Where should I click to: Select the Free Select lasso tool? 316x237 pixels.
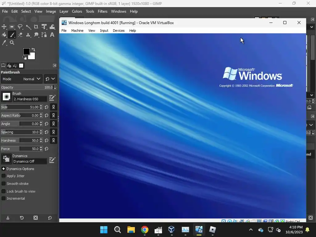click(20, 27)
